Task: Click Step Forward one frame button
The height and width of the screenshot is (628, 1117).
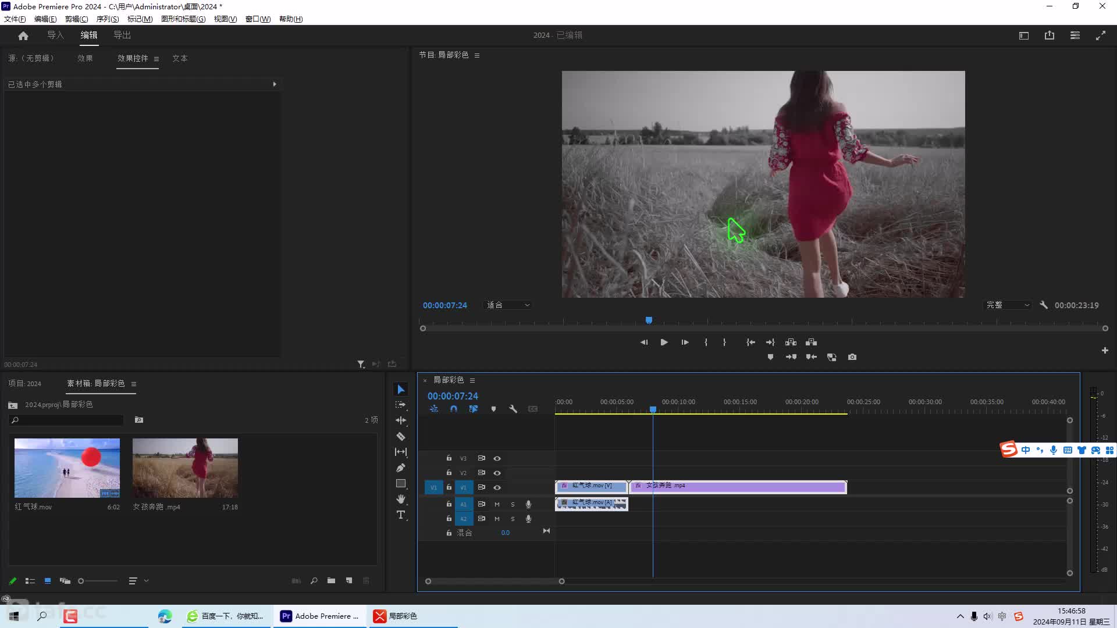Action: [685, 342]
